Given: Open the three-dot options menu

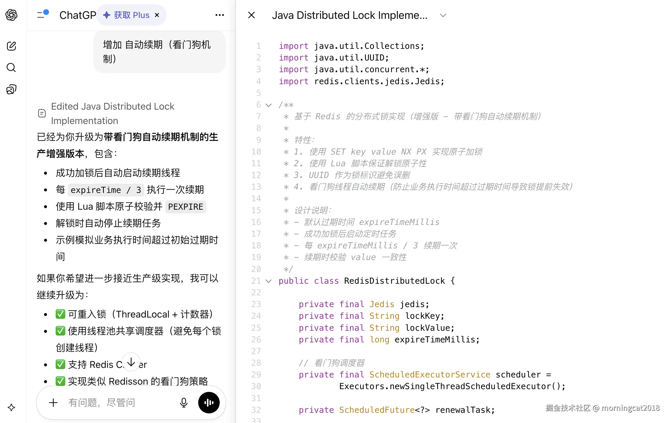Looking at the screenshot, I should pyautogui.click(x=219, y=15).
